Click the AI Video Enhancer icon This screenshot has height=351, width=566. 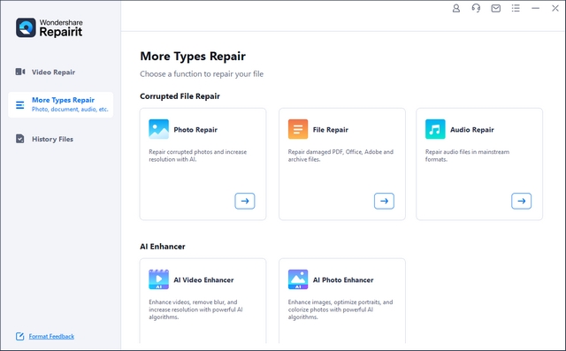pyautogui.click(x=158, y=279)
